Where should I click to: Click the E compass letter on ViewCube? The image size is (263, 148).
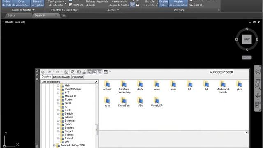point(257,39)
